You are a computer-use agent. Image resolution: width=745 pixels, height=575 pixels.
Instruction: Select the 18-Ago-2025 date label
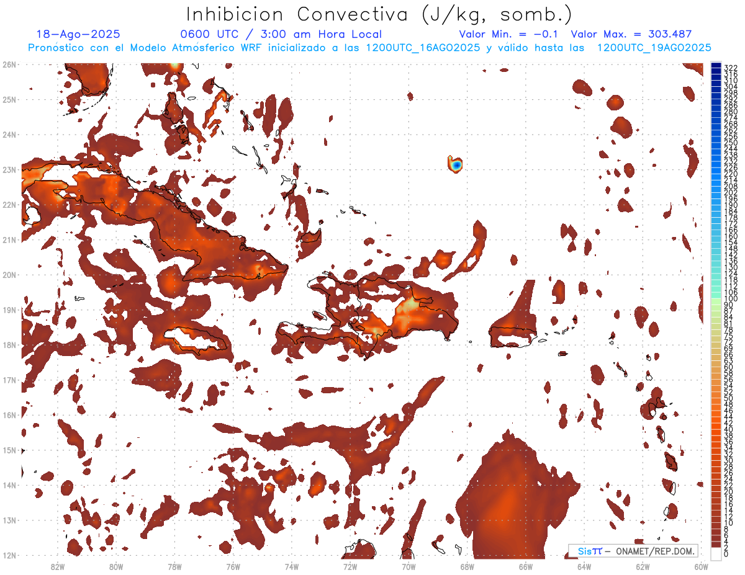[x=78, y=34]
